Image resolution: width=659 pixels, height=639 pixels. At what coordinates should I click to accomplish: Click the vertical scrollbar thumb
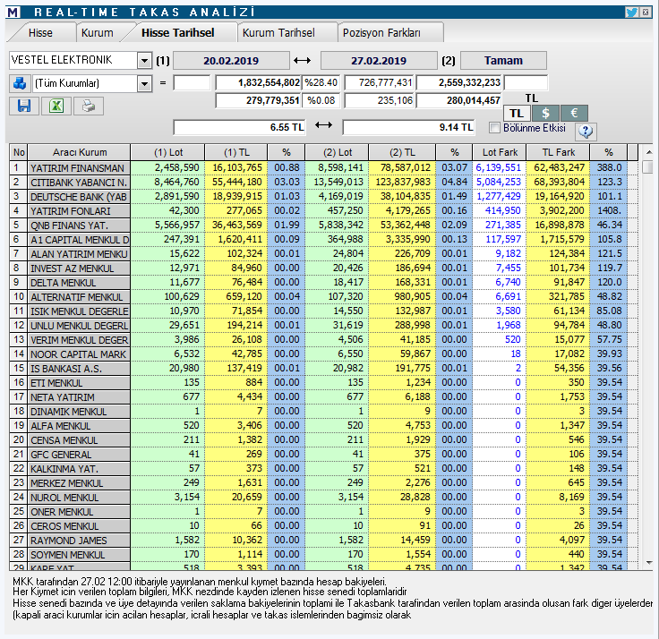point(648,166)
